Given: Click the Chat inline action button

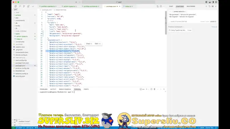Looking at the screenshot, I should (x=89, y=44).
